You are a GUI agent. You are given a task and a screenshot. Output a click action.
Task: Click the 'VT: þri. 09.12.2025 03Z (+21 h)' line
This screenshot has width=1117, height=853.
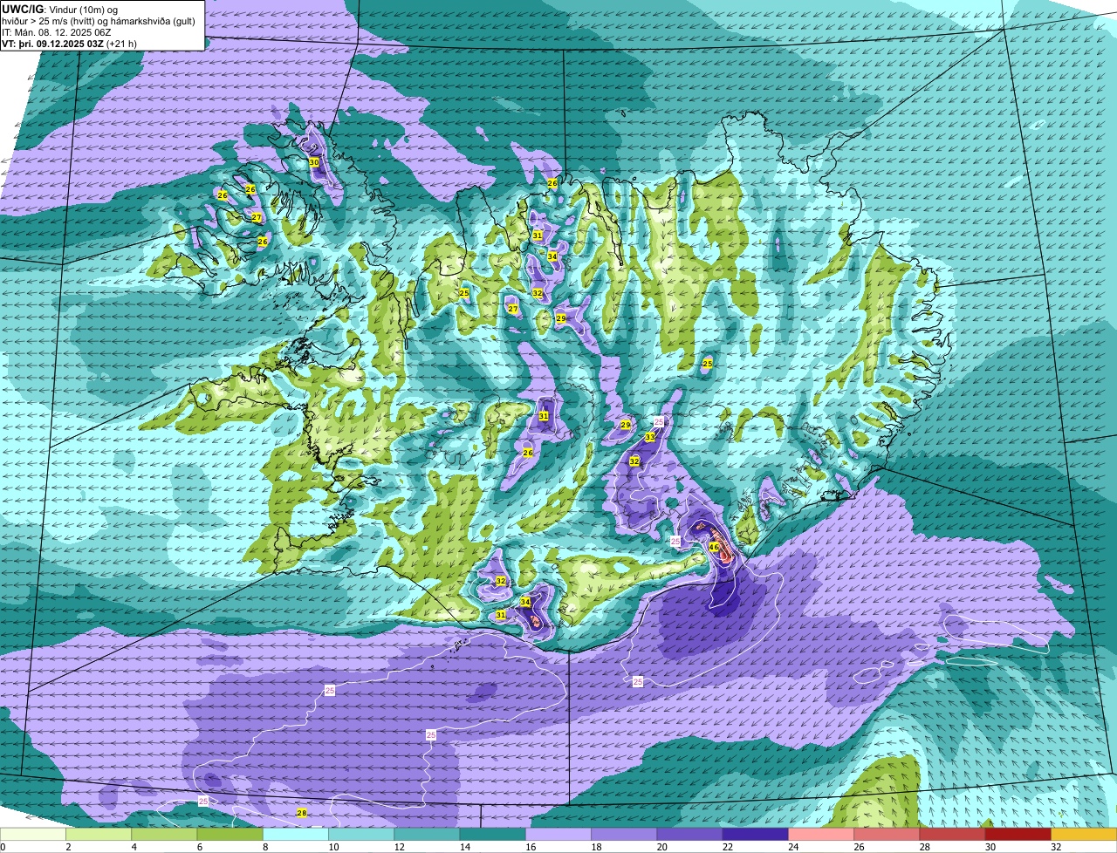tap(70, 43)
